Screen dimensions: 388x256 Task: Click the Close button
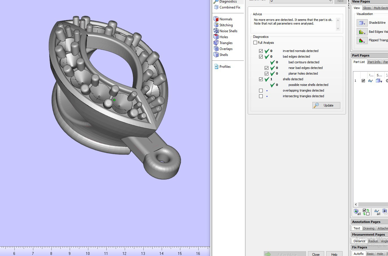pyautogui.click(x=316, y=254)
